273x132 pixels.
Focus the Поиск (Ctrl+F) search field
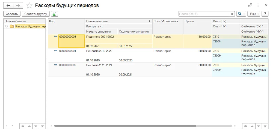204,14
